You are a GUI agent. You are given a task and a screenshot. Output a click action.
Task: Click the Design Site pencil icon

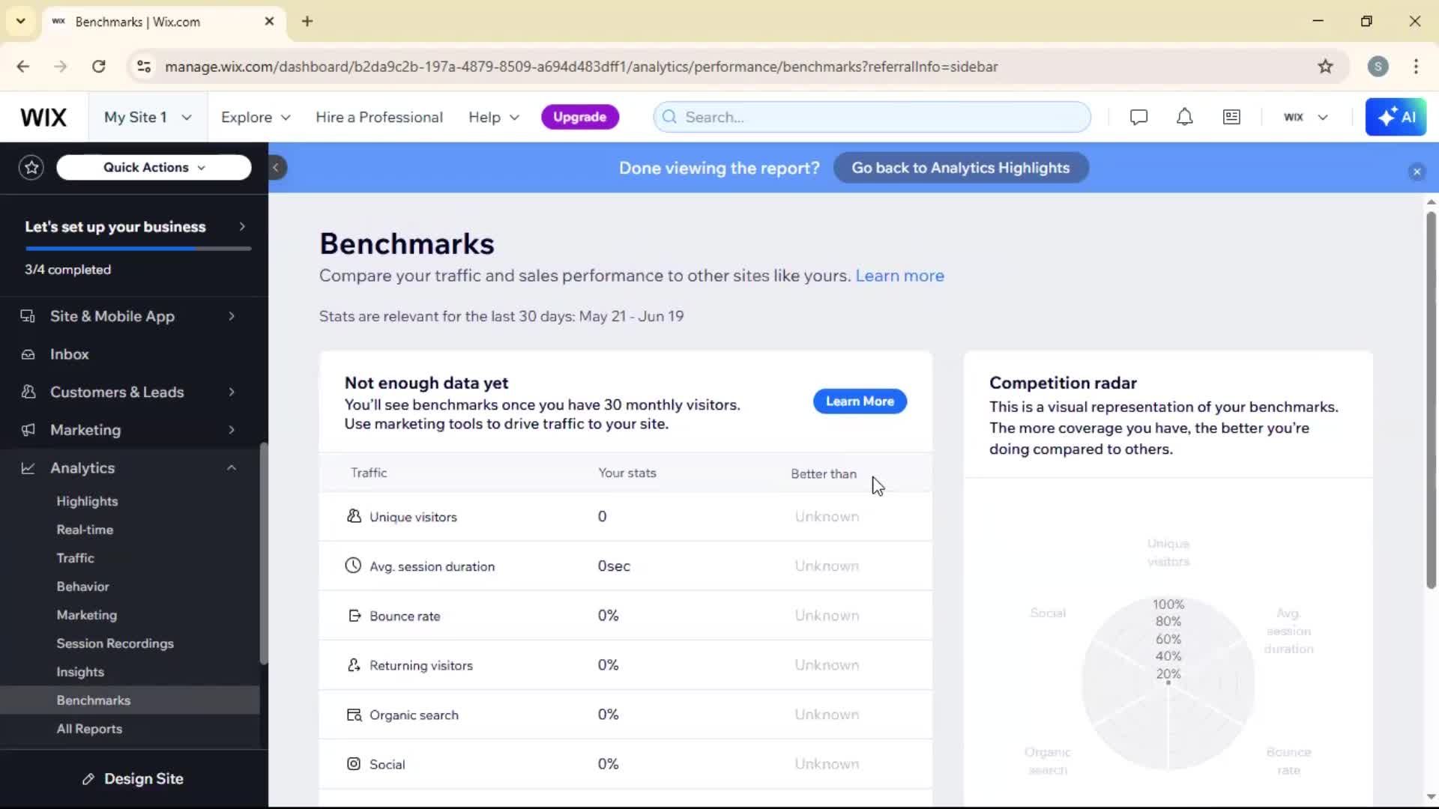point(88,779)
